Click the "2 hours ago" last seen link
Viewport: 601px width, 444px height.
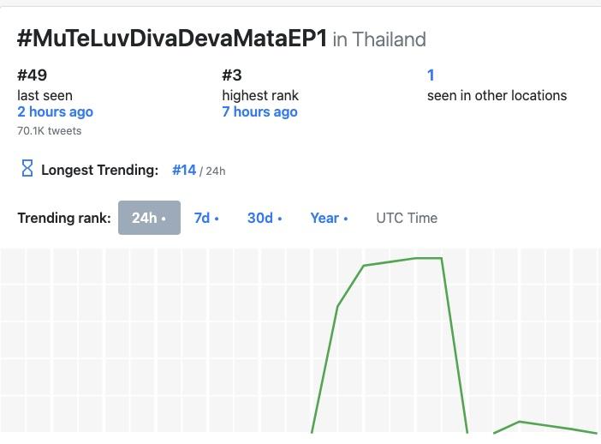(x=55, y=112)
